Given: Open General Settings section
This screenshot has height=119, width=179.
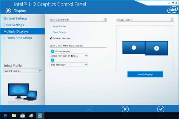Looking at the screenshot, I should [x=15, y=18].
